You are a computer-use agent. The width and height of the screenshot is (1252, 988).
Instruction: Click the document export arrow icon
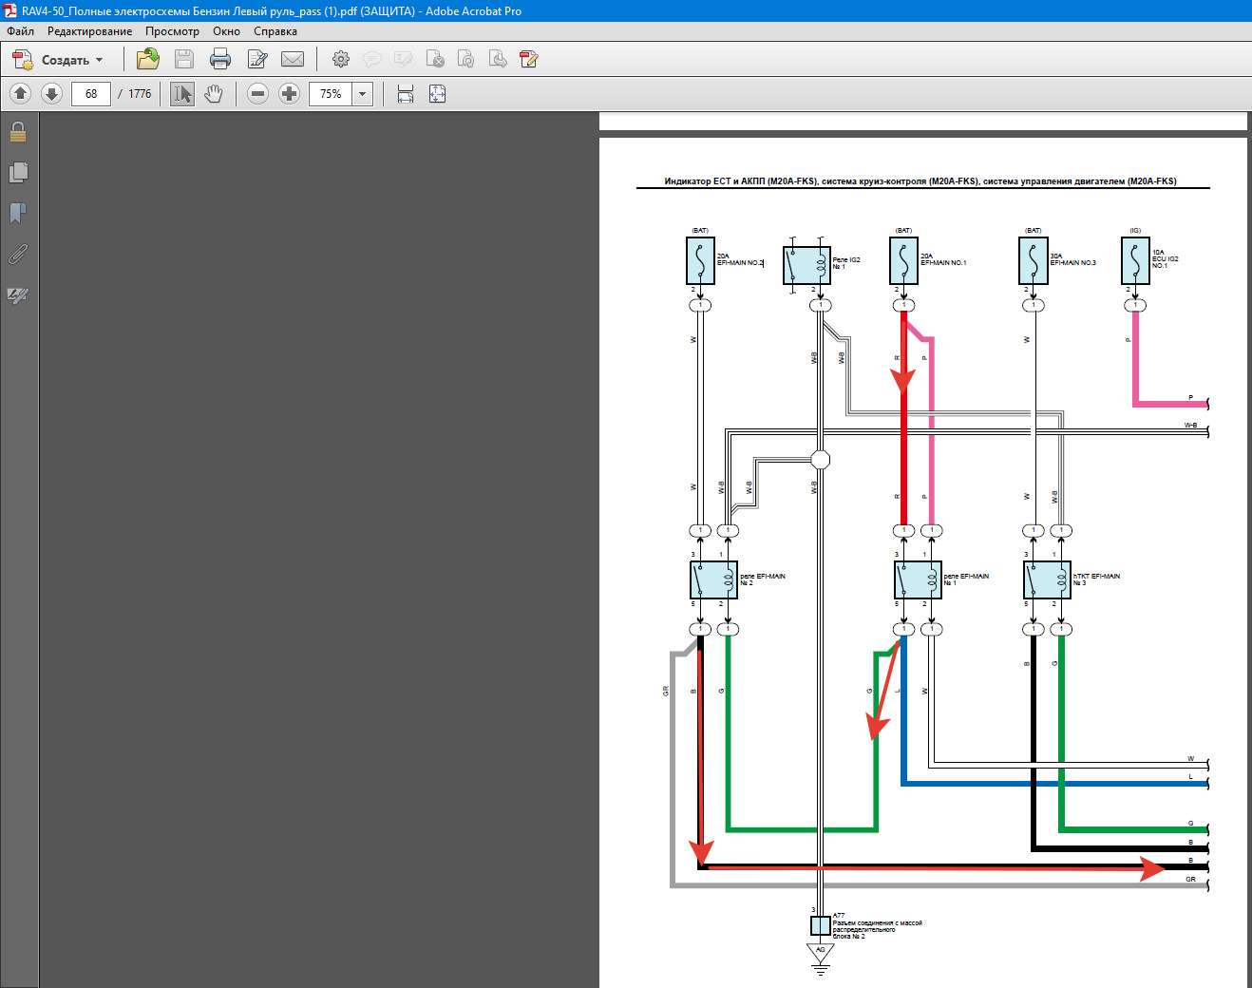point(498,60)
